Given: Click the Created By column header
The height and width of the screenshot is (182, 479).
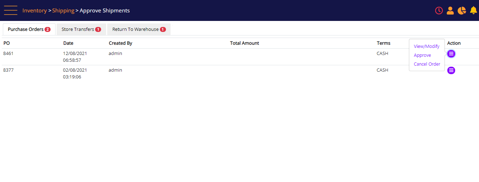Looking at the screenshot, I should point(120,43).
